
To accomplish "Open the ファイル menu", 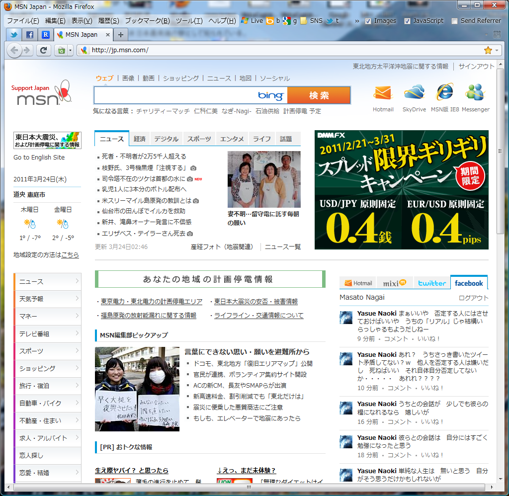I will (x=23, y=21).
